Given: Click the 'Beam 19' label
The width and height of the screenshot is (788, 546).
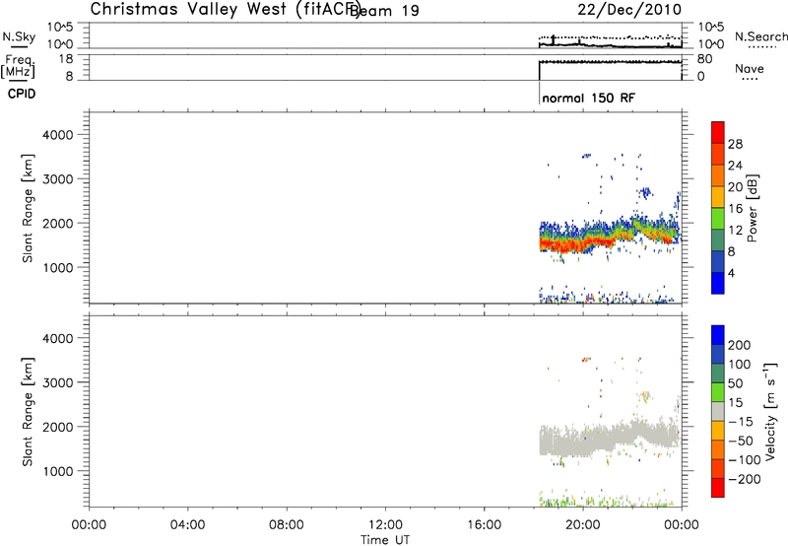Looking at the screenshot, I should tap(385, 11).
